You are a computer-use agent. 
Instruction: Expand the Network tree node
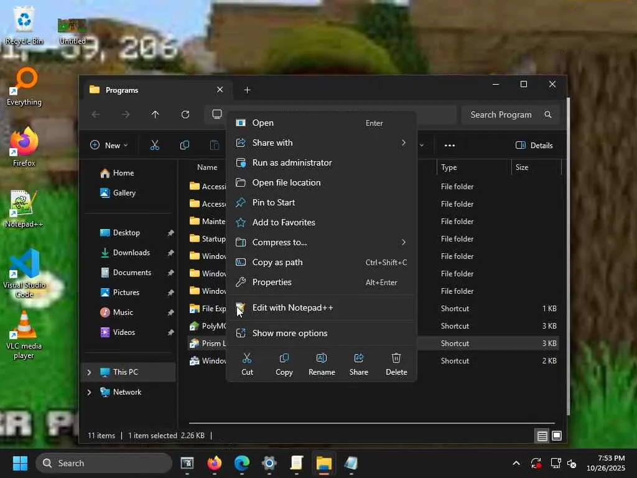click(90, 392)
